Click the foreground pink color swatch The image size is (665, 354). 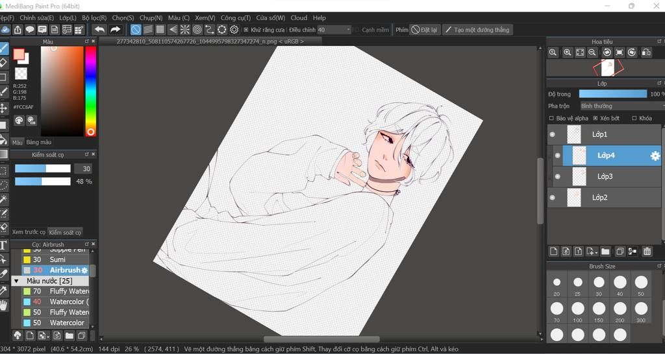(x=19, y=54)
